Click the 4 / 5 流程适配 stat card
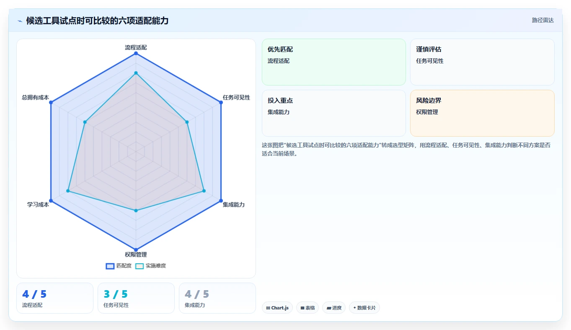This screenshot has width=571, height=330. 55,298
